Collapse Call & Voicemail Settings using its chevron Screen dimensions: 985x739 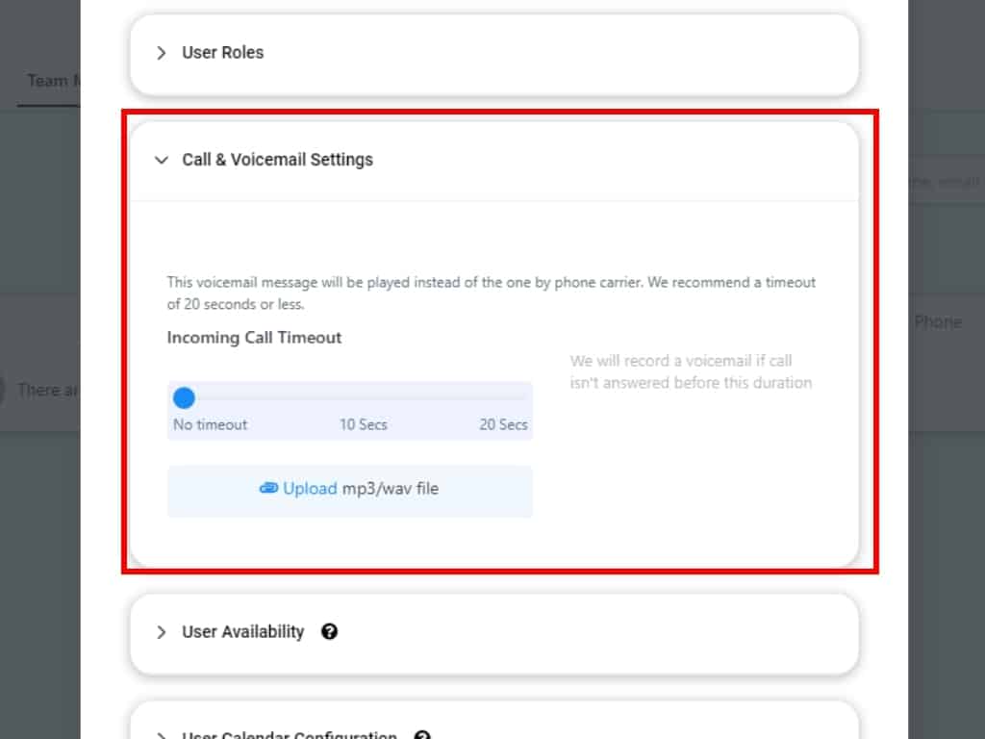coord(162,161)
